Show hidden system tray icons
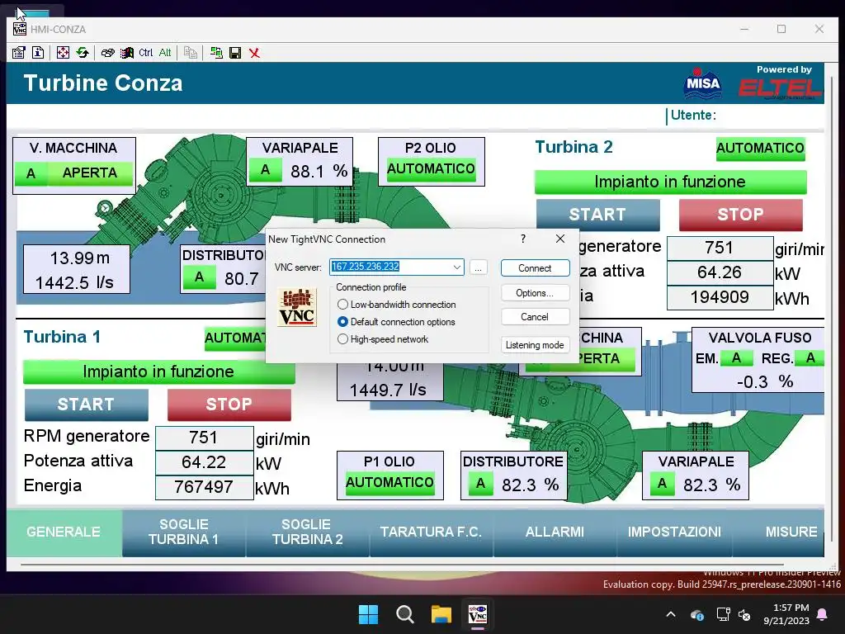The image size is (845, 634). (x=671, y=614)
